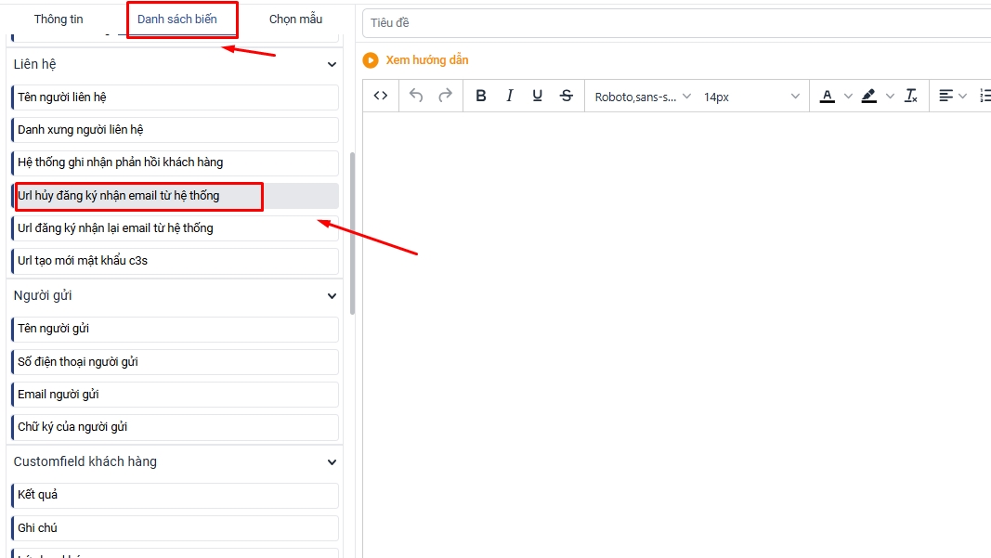This screenshot has height=558, width=991.
Task: Collapse the Customfield khách hàng section
Action: (x=332, y=462)
